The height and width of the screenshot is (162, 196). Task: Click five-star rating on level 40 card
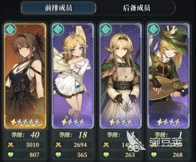[25, 122]
